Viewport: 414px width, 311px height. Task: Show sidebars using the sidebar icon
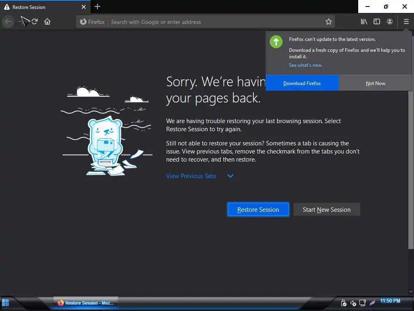point(377,21)
